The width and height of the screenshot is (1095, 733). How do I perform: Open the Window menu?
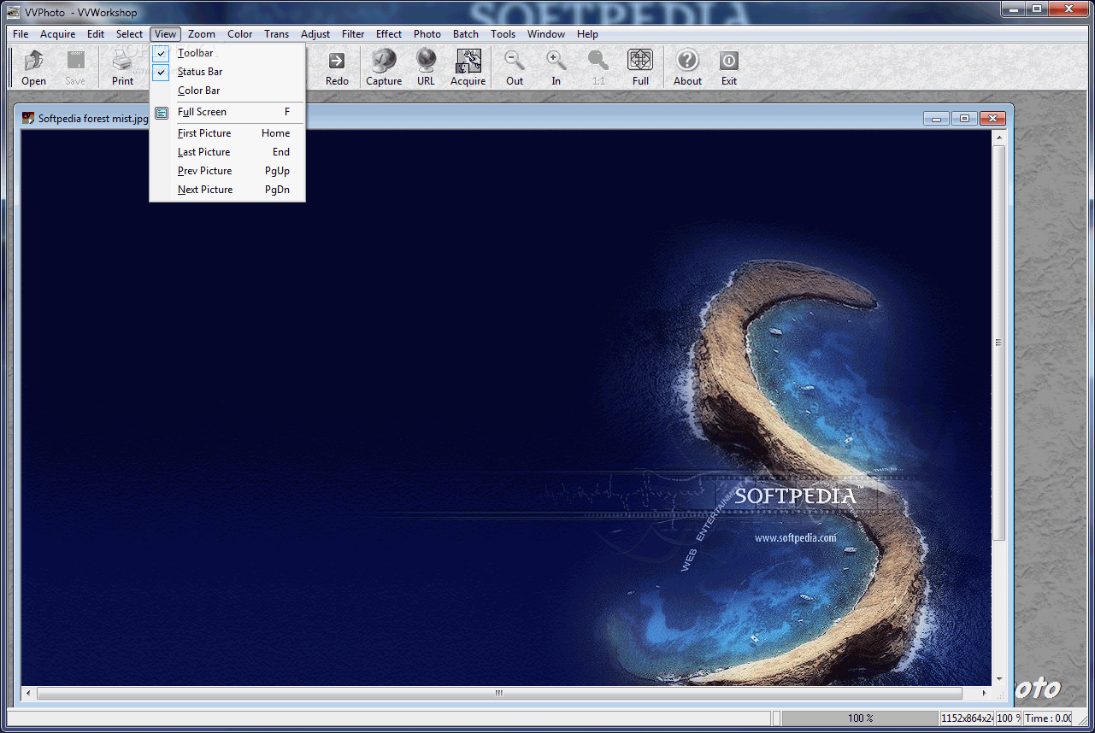546,34
